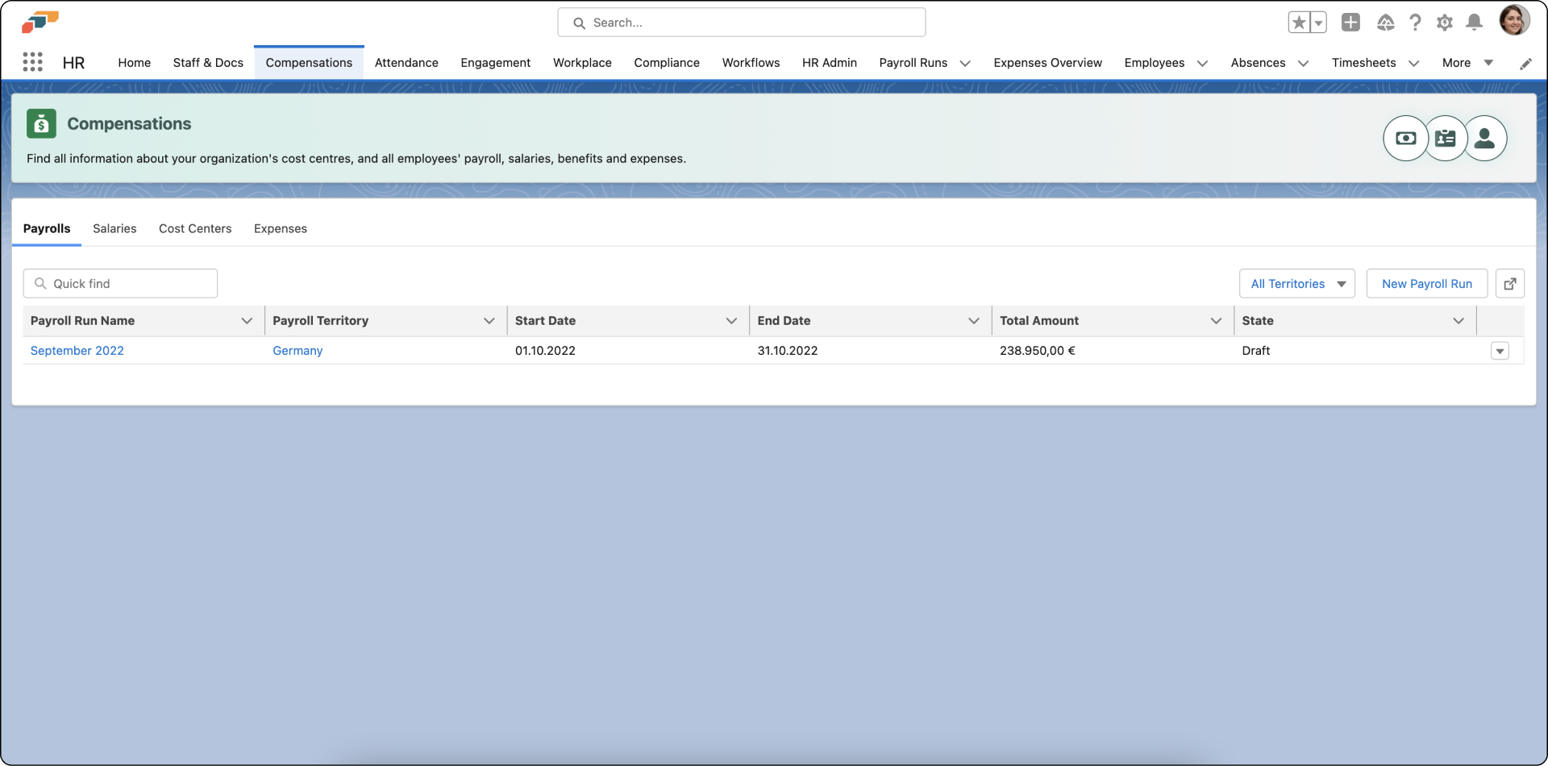
Task: Select the person icon in the Compensations header
Action: 1486,138
